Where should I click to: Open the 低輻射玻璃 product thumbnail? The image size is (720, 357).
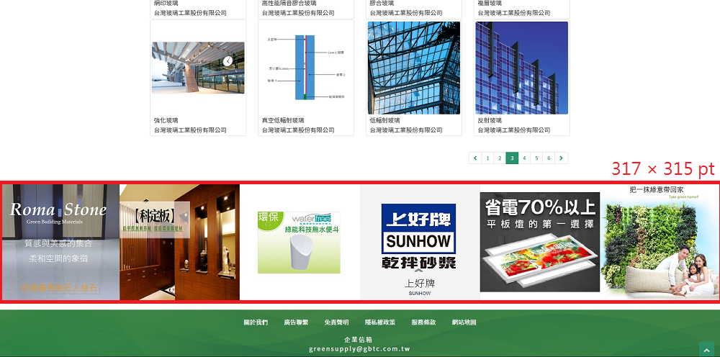[414, 68]
